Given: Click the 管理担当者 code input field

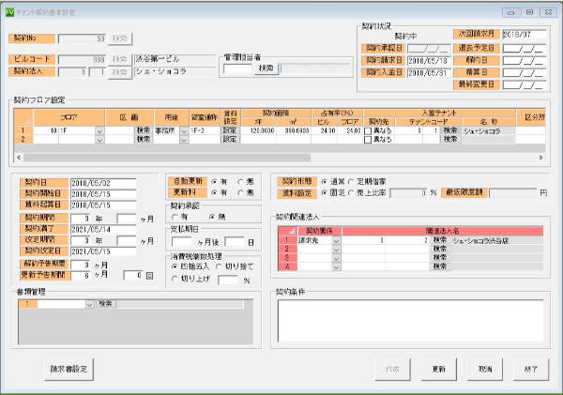Looking at the screenshot, I should point(237,68).
